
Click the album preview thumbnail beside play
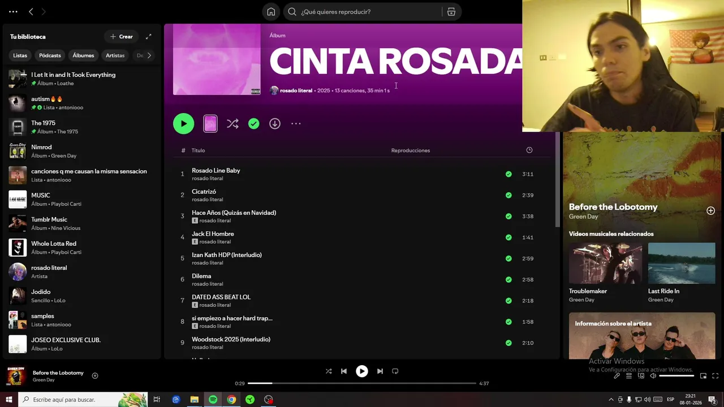tap(210, 124)
